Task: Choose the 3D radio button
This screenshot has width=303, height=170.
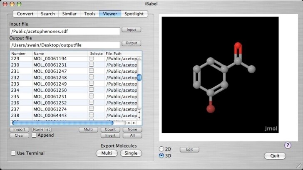Action: coord(161,155)
